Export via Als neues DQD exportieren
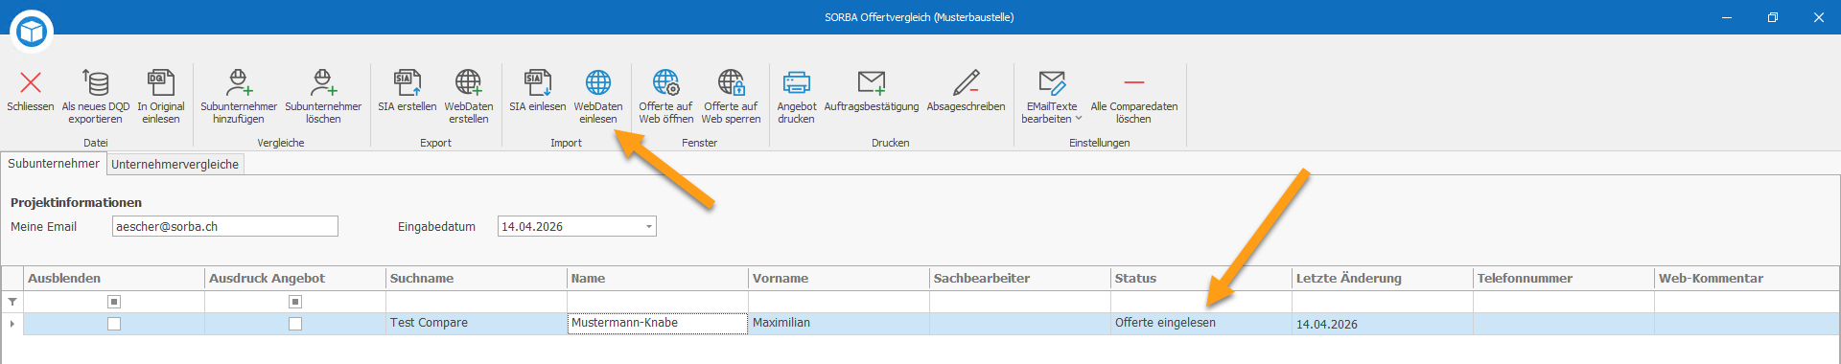 (x=96, y=96)
